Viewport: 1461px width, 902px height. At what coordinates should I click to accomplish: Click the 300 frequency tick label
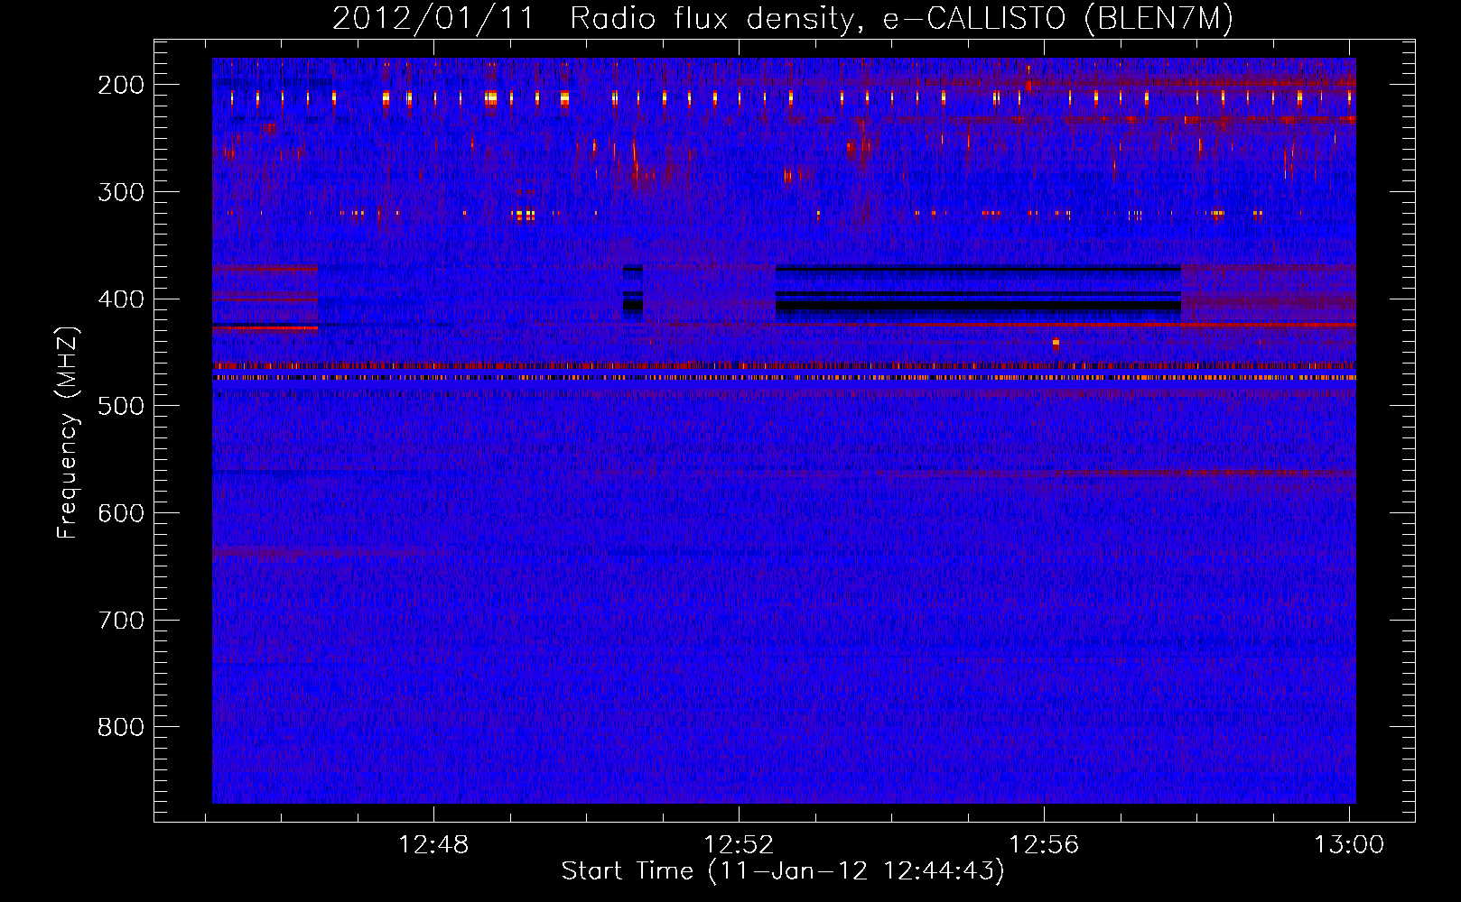[121, 192]
